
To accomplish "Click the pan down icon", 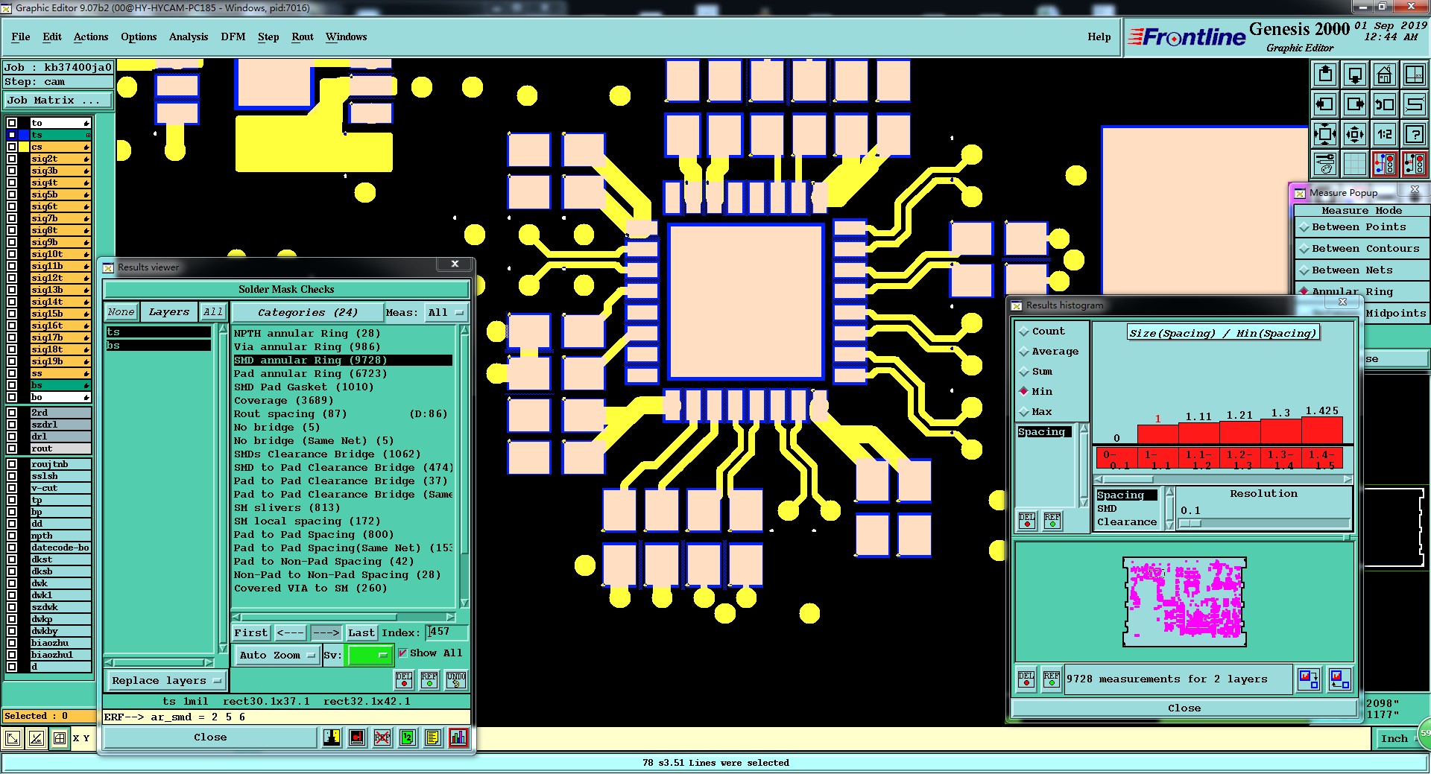I will (x=1355, y=74).
